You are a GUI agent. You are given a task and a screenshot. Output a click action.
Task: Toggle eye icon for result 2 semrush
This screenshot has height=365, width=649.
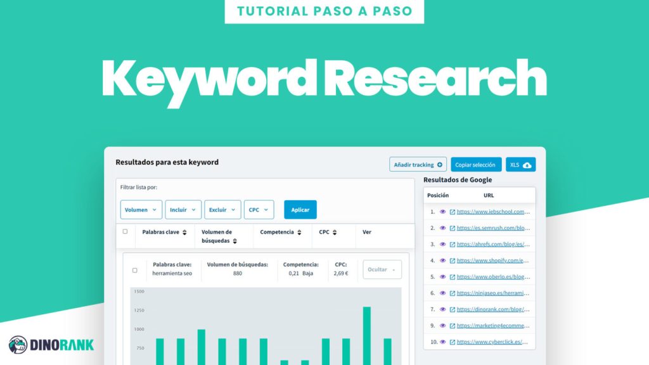pos(442,228)
